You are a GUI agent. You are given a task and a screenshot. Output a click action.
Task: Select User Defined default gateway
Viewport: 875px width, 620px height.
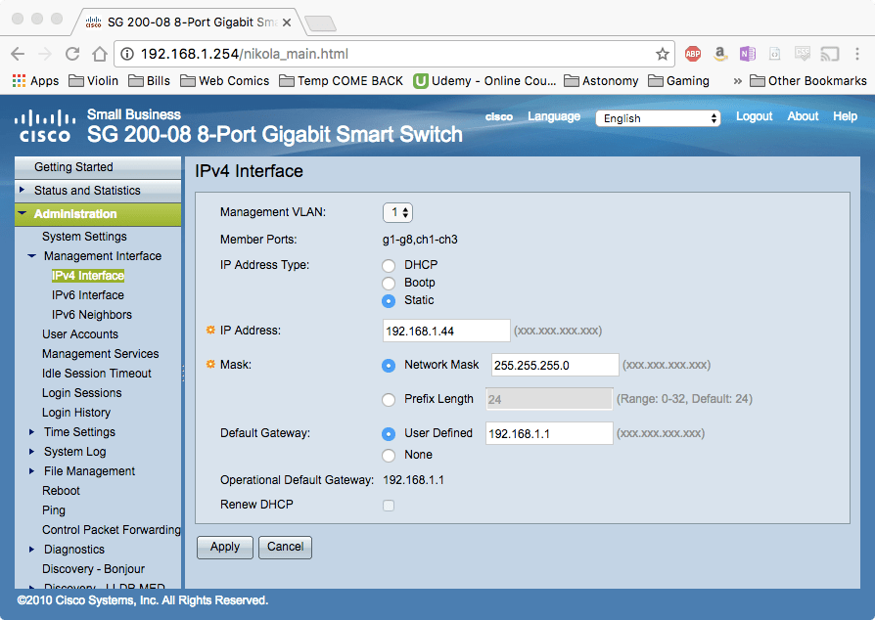[x=389, y=434]
